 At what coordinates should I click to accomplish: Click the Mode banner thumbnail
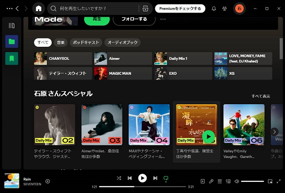55,21
